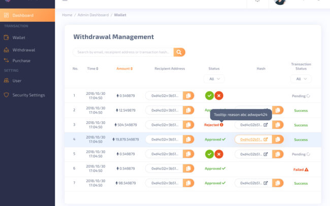Open Withdrawal in the sidebar
Viewport: 330px width, 206px height.
[x=23, y=50]
